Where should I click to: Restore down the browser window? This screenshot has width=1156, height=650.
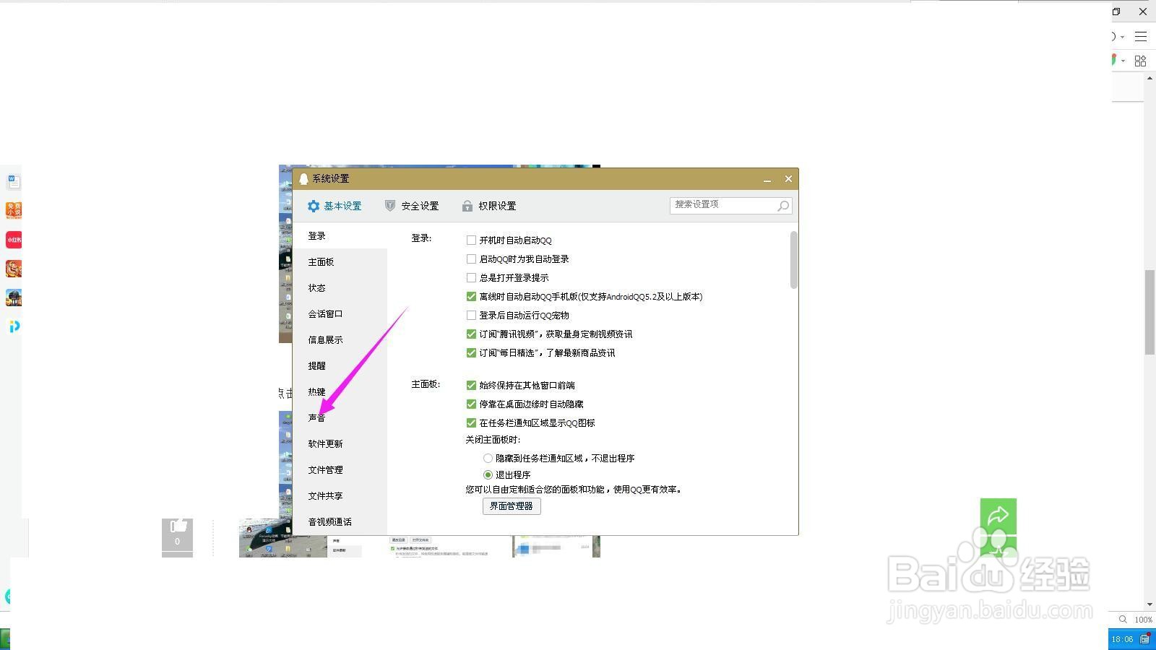coord(1116,12)
